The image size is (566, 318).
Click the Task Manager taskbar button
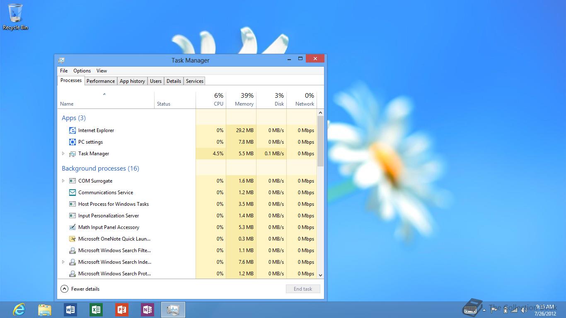tap(173, 310)
